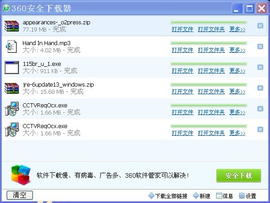The width and height of the screenshot is (270, 203).
Task: Maximize the 360安全下载器 window
Action: coord(249,8)
